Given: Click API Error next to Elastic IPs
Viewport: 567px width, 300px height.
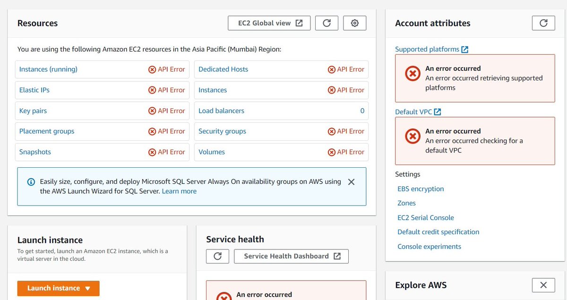Looking at the screenshot, I should pos(167,90).
